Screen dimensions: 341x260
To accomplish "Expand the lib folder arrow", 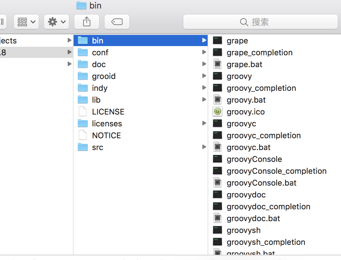I will 204,100.
